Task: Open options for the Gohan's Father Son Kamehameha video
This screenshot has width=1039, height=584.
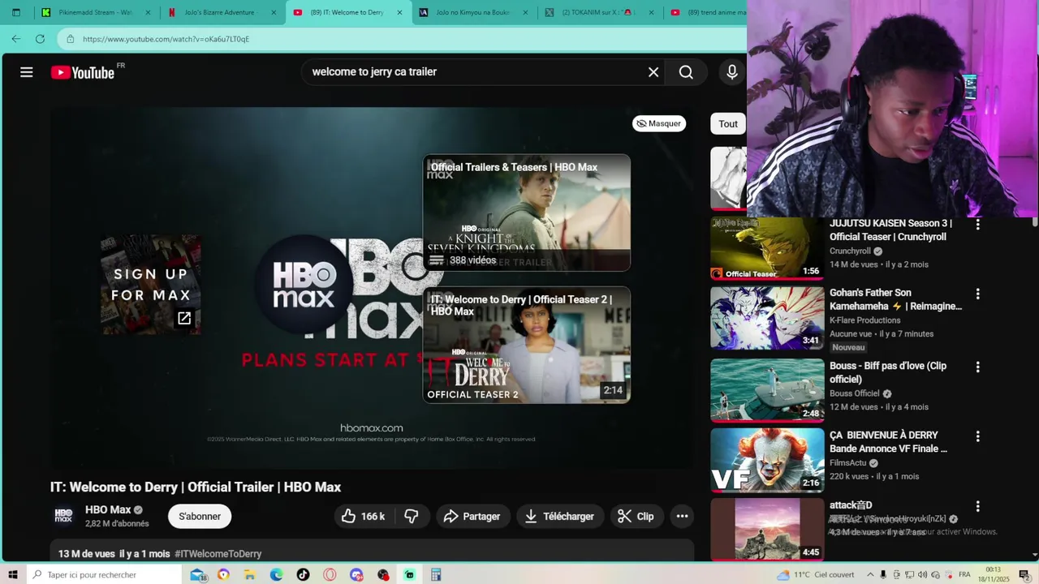Action: [977, 294]
